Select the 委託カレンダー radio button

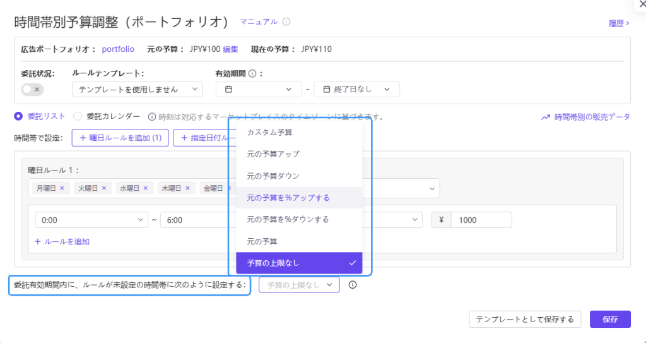78,116
